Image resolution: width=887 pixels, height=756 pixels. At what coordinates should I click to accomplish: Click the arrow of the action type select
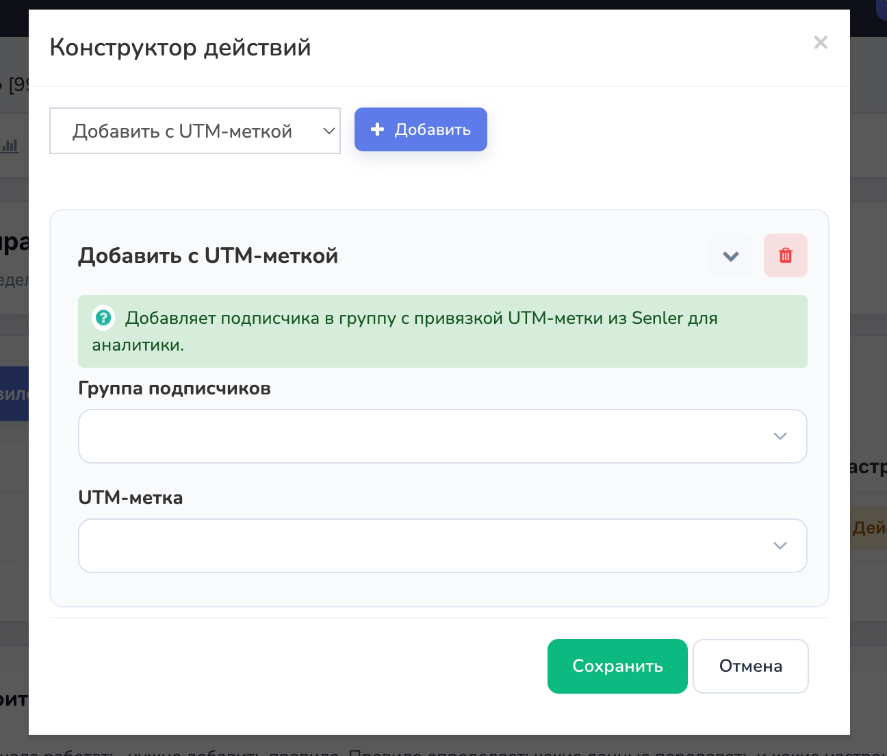[x=329, y=131]
